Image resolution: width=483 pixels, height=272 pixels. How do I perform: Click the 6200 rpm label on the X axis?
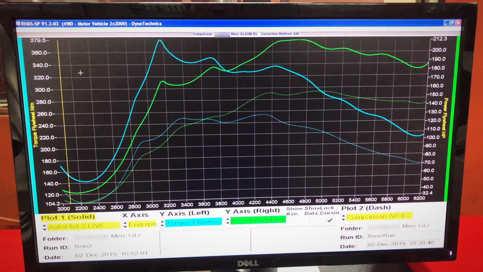419,198
